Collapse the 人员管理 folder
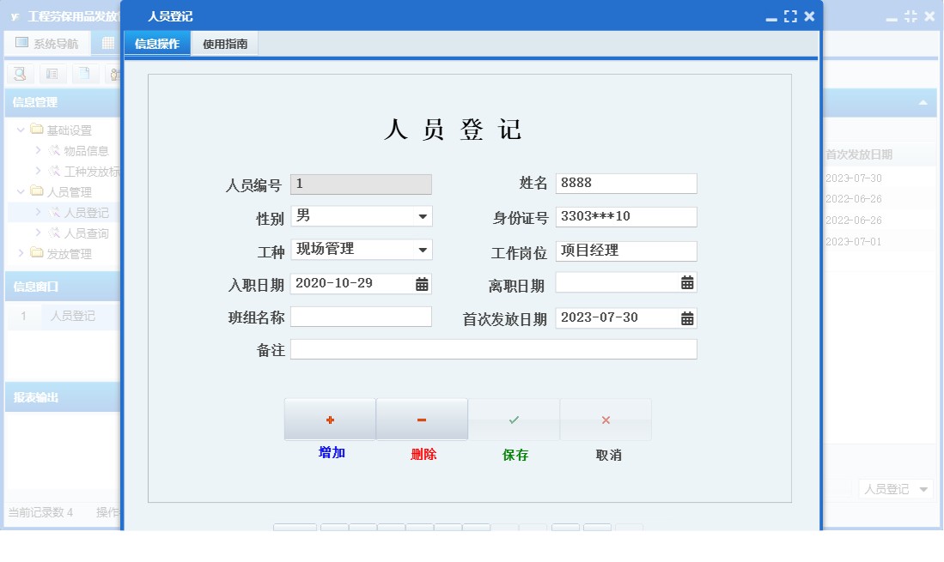 click(x=19, y=191)
